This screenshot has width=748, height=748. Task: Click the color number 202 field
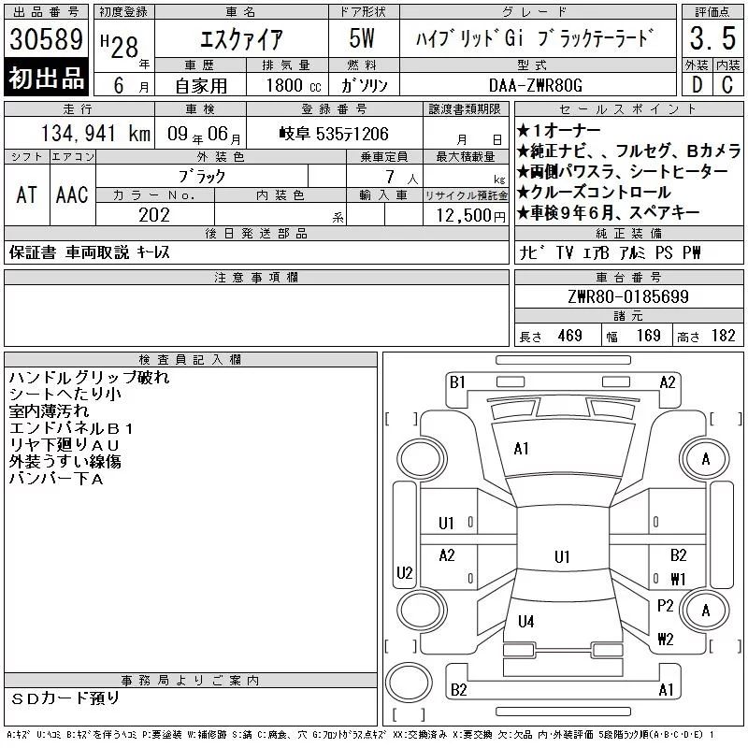tap(155, 215)
